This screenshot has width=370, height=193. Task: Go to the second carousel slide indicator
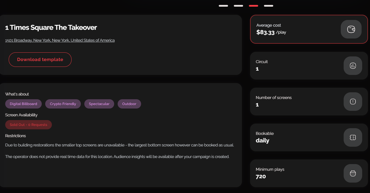238,6
